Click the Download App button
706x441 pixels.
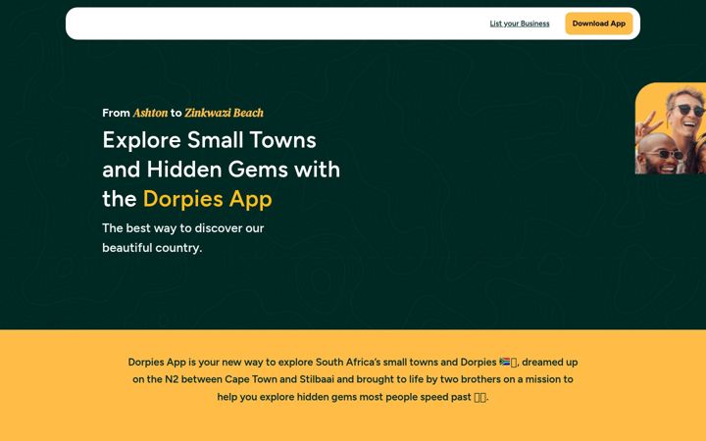click(x=599, y=24)
